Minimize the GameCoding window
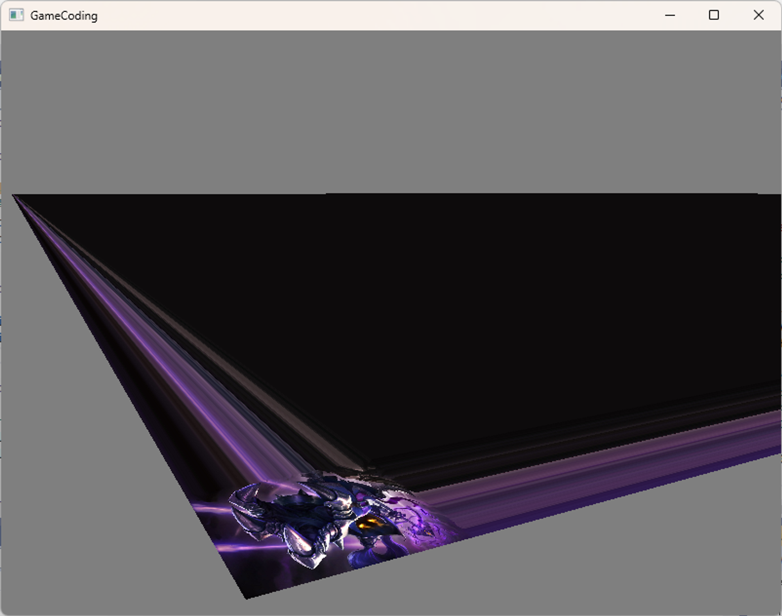 (x=670, y=15)
